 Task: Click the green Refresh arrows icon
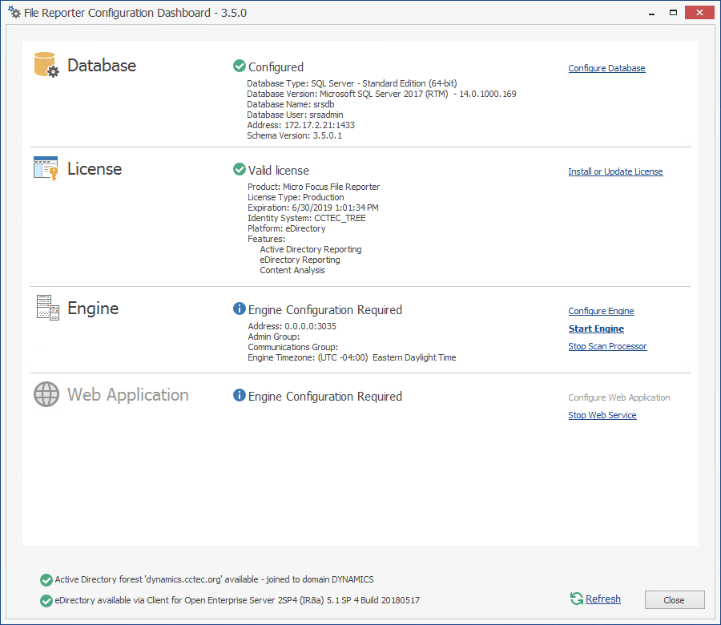(576, 599)
